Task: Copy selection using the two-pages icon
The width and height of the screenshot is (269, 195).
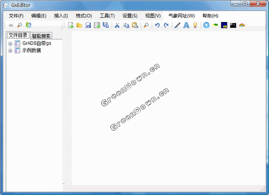Action: pyautogui.click(x=126, y=25)
